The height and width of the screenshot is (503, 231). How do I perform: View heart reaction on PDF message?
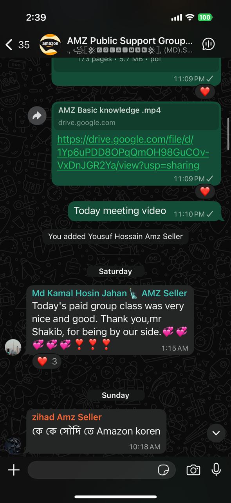[x=205, y=92]
